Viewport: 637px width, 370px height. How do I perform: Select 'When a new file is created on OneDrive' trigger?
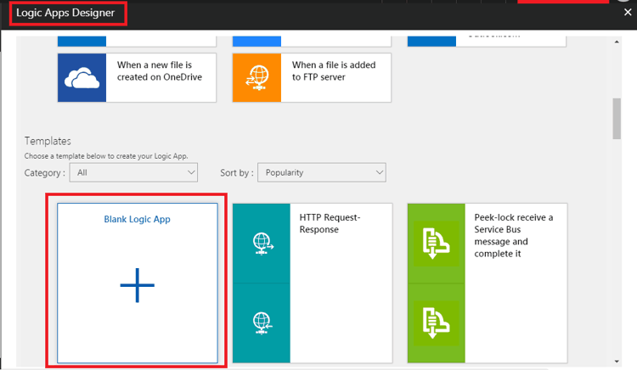[159, 71]
